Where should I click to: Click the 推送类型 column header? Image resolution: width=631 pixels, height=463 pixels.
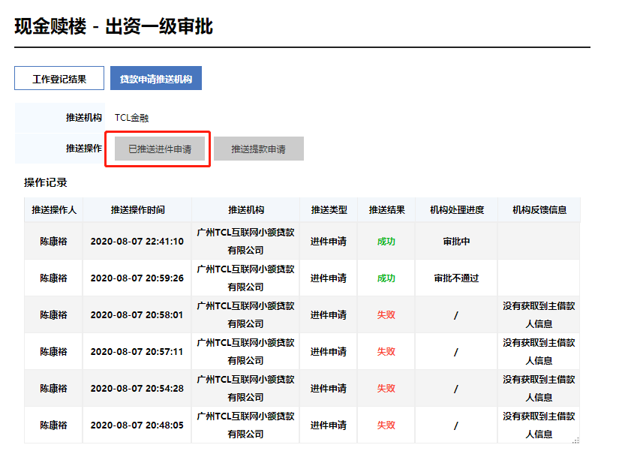329,210
